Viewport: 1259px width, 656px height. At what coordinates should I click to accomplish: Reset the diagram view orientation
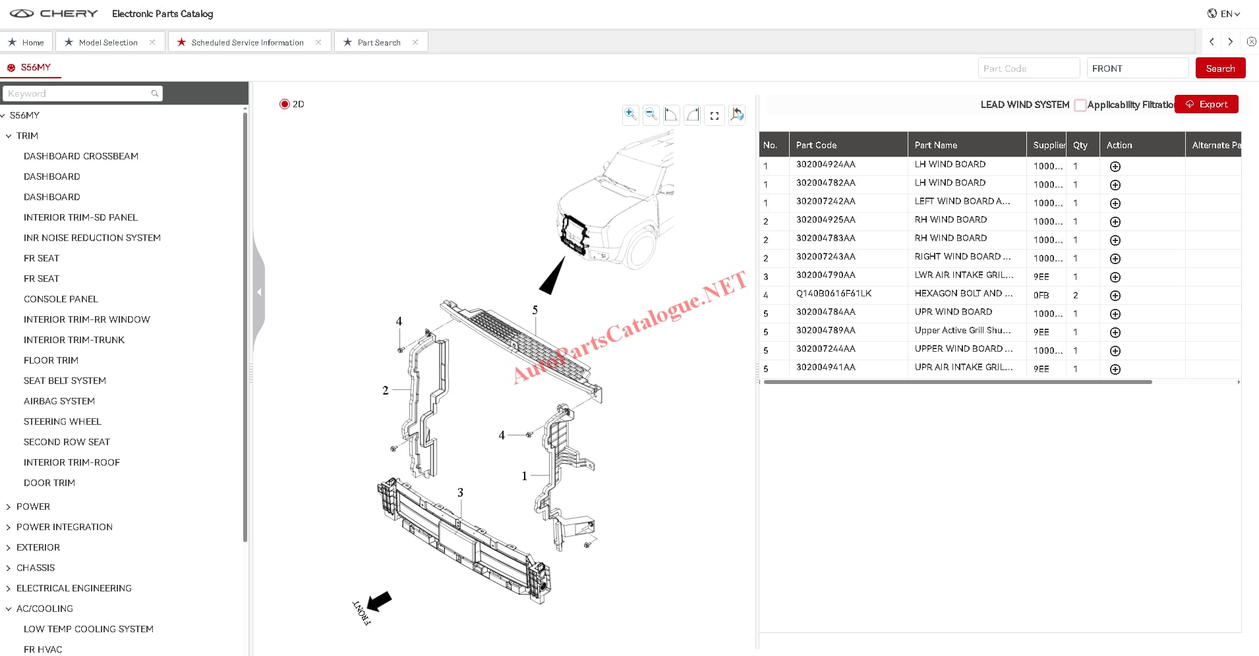pos(737,115)
